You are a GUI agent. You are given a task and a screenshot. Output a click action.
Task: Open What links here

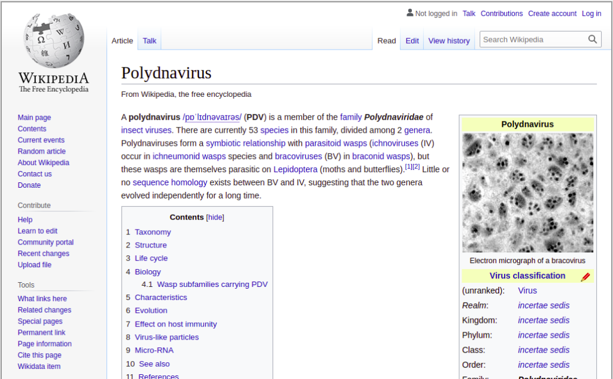[x=43, y=299]
